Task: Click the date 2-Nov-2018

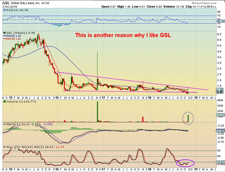Action: [10, 6]
